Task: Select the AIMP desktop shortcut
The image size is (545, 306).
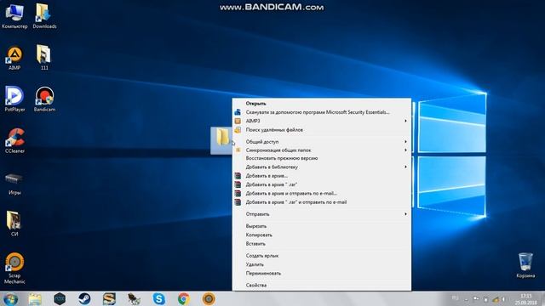Action: click(x=14, y=58)
